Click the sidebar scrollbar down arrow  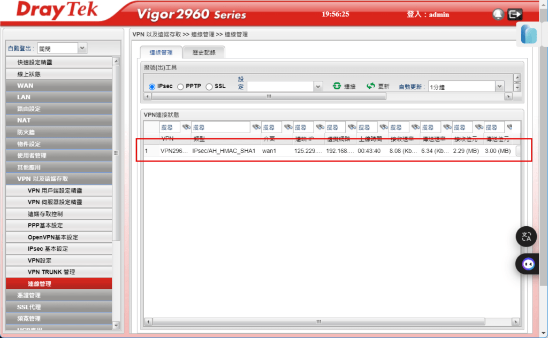tap(116, 325)
